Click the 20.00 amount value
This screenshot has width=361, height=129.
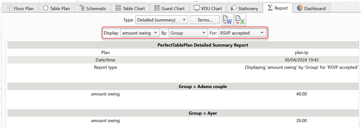tap(302, 120)
